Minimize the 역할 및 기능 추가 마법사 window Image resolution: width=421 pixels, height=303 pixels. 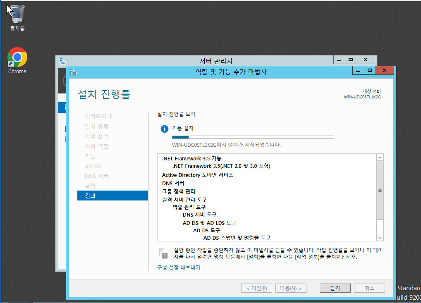click(358, 71)
